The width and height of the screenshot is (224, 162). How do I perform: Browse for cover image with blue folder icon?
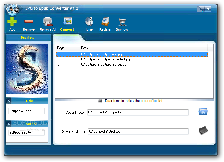pos(203,111)
